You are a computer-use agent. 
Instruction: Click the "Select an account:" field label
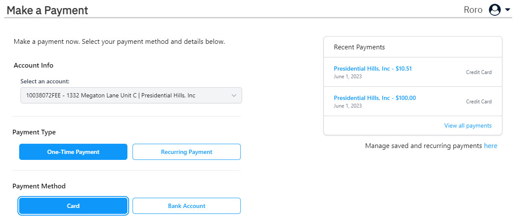coord(45,81)
